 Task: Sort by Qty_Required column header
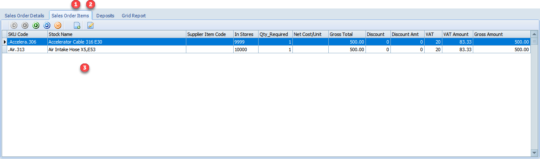pyautogui.click(x=275, y=34)
